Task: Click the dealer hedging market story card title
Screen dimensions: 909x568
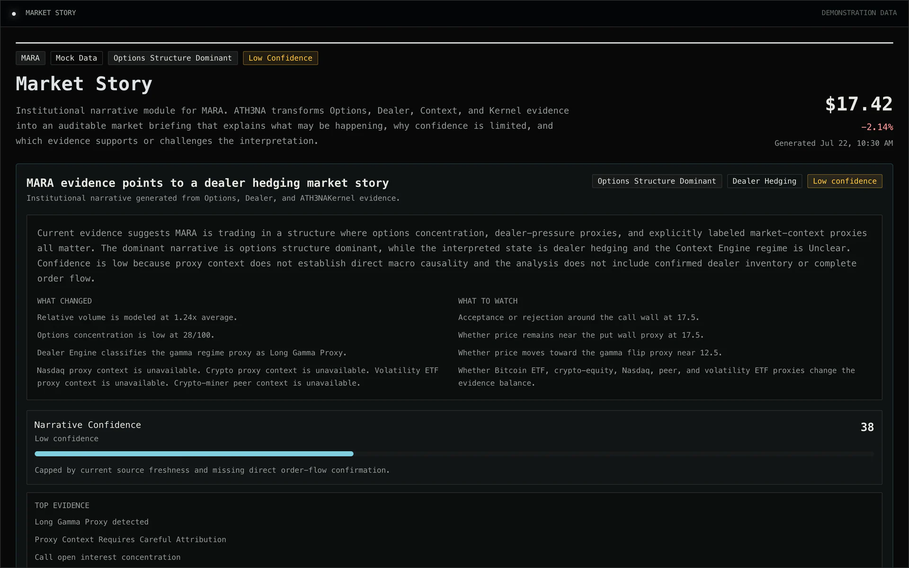Action: point(207,183)
